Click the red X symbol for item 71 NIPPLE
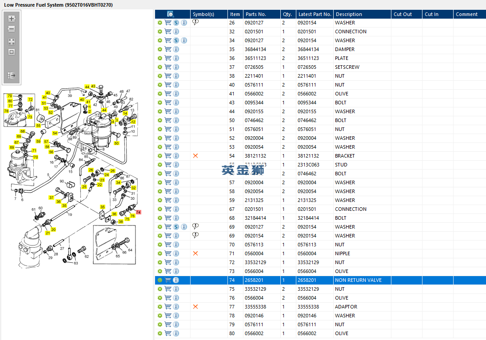 click(195, 253)
